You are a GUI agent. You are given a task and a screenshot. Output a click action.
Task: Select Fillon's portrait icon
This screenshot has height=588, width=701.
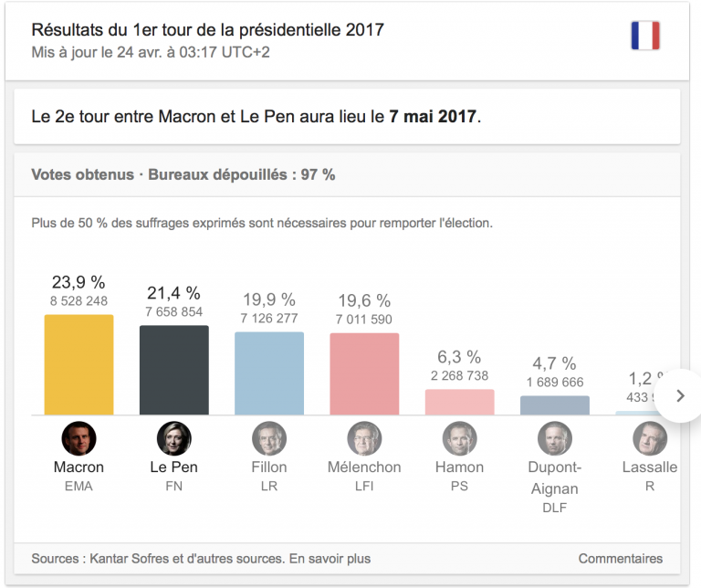tap(269, 438)
